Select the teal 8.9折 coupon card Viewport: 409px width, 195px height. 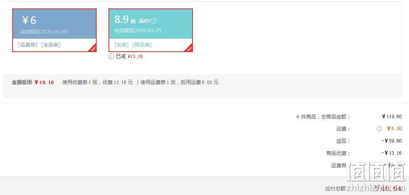[x=151, y=30]
